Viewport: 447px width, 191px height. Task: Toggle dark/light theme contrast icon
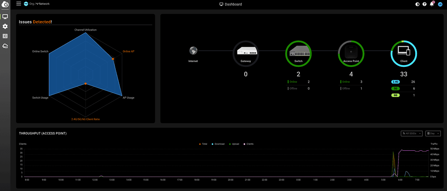tap(417, 4)
